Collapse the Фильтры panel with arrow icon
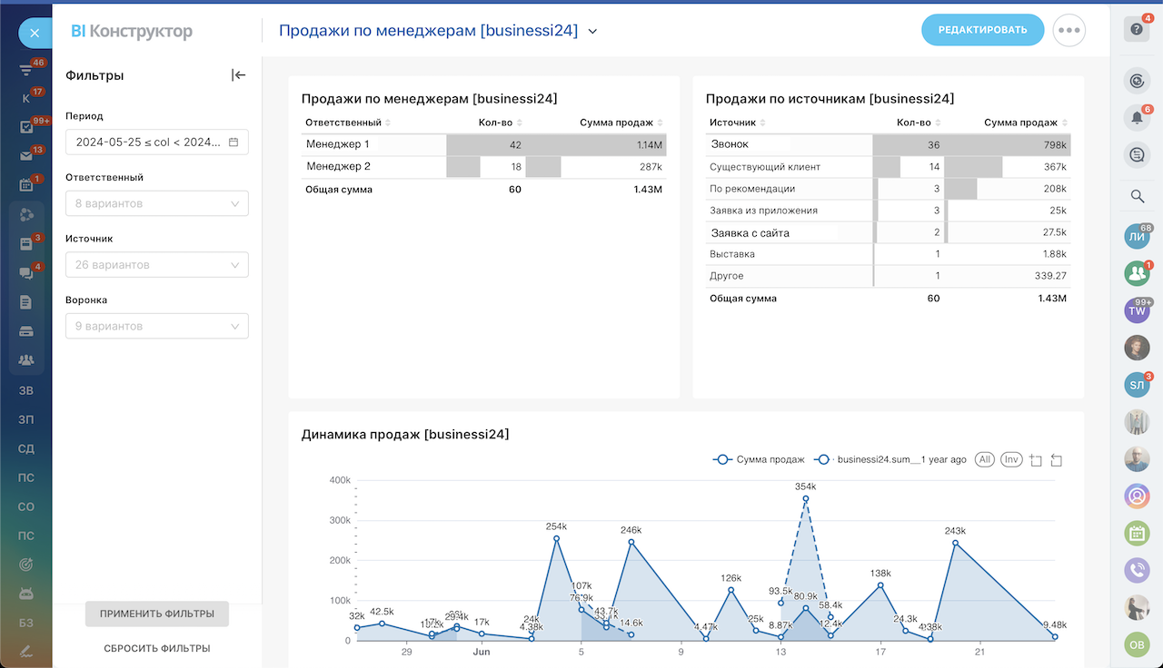Screen dimensions: 1163x668 click(x=238, y=75)
